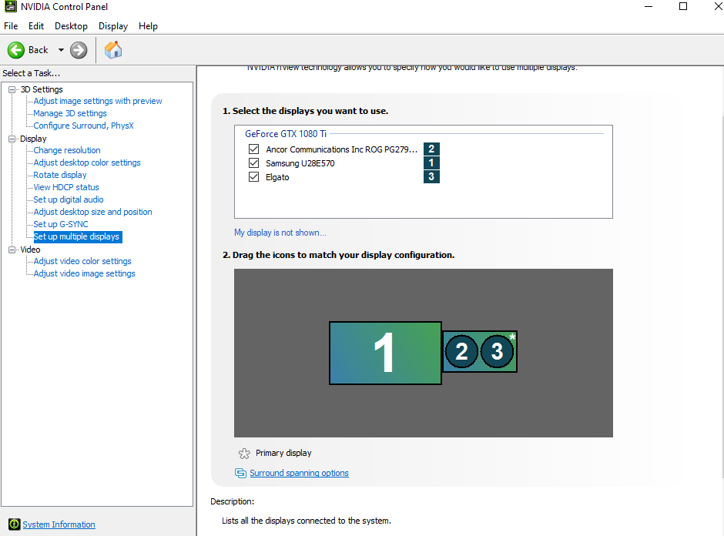This screenshot has height=536, width=724.
Task: Open the Display menu
Action: (113, 26)
